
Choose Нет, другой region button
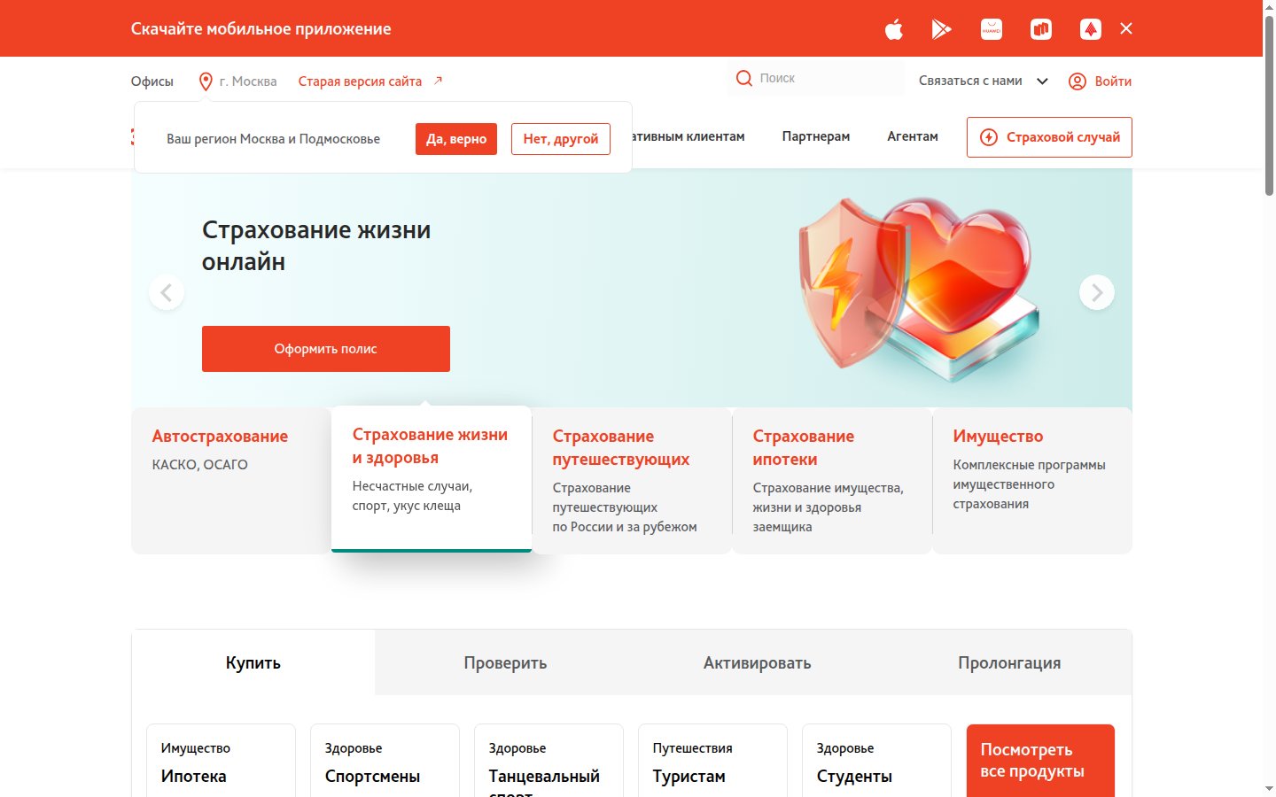tap(561, 139)
